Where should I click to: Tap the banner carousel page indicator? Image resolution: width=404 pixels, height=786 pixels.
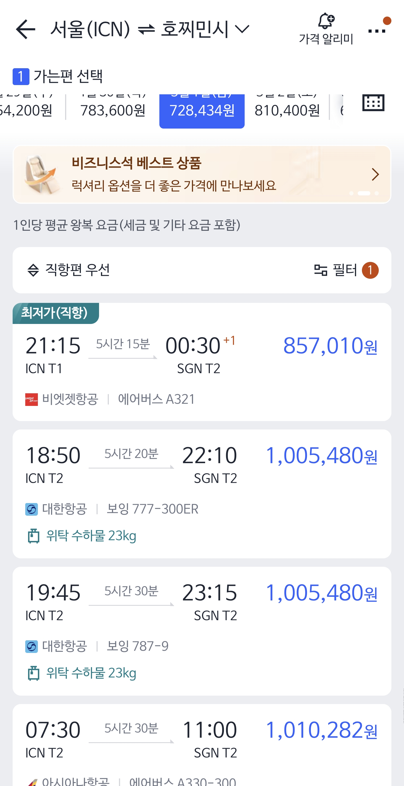point(364,193)
